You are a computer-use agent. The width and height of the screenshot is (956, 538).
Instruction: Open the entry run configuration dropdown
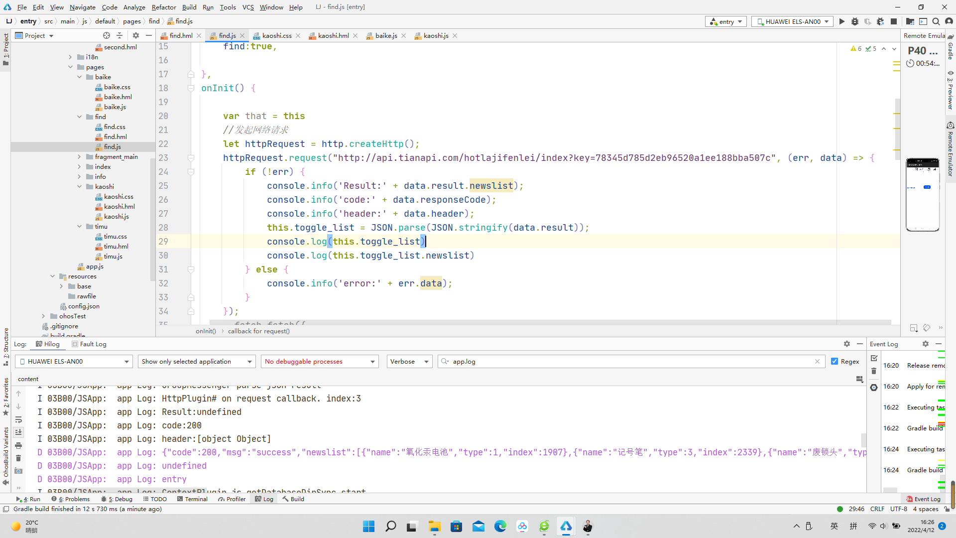tap(726, 21)
